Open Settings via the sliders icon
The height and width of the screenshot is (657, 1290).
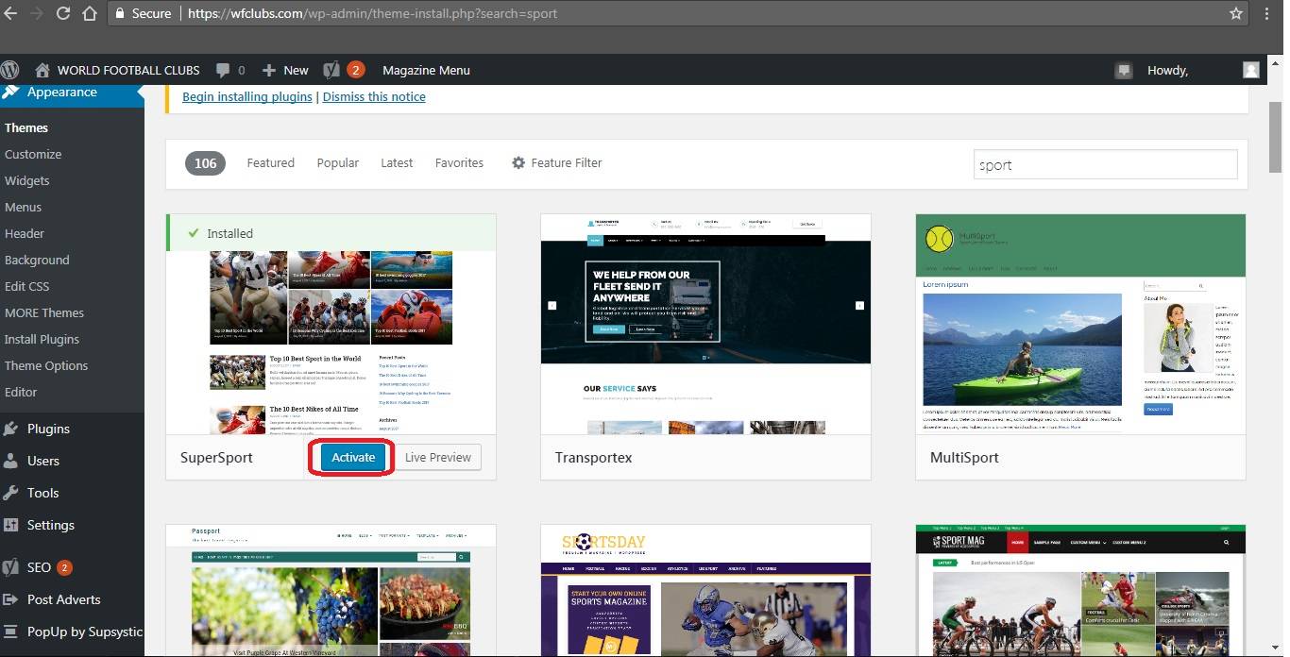point(10,525)
